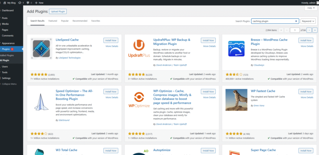Open the LiteSpeed Technologies author link
319x155 pixels.
(69, 58)
